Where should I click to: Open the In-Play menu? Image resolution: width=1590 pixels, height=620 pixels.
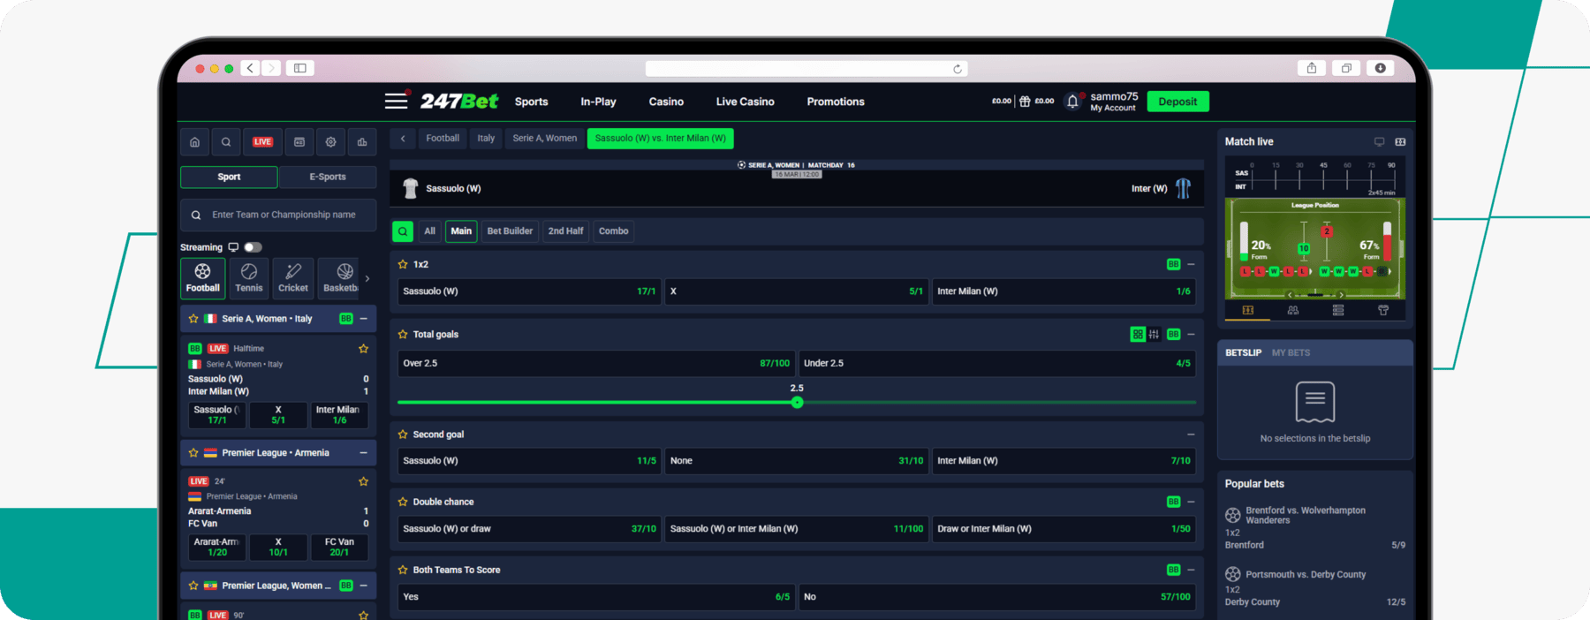[598, 102]
